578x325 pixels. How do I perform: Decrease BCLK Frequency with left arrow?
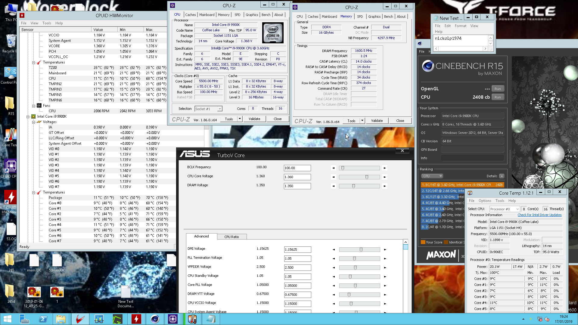pyautogui.click(x=333, y=168)
